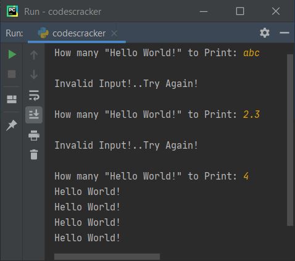Click the first 'Hello World!' output line
The image size is (295, 261).
click(x=87, y=192)
